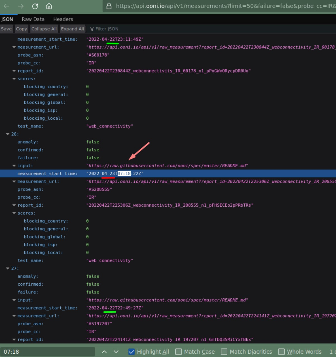Open the Headers tab
336x357 pixels.
[63, 19]
